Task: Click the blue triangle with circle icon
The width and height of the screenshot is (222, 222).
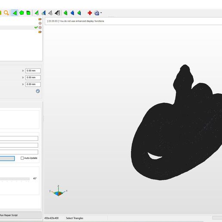Action: (43, 13)
